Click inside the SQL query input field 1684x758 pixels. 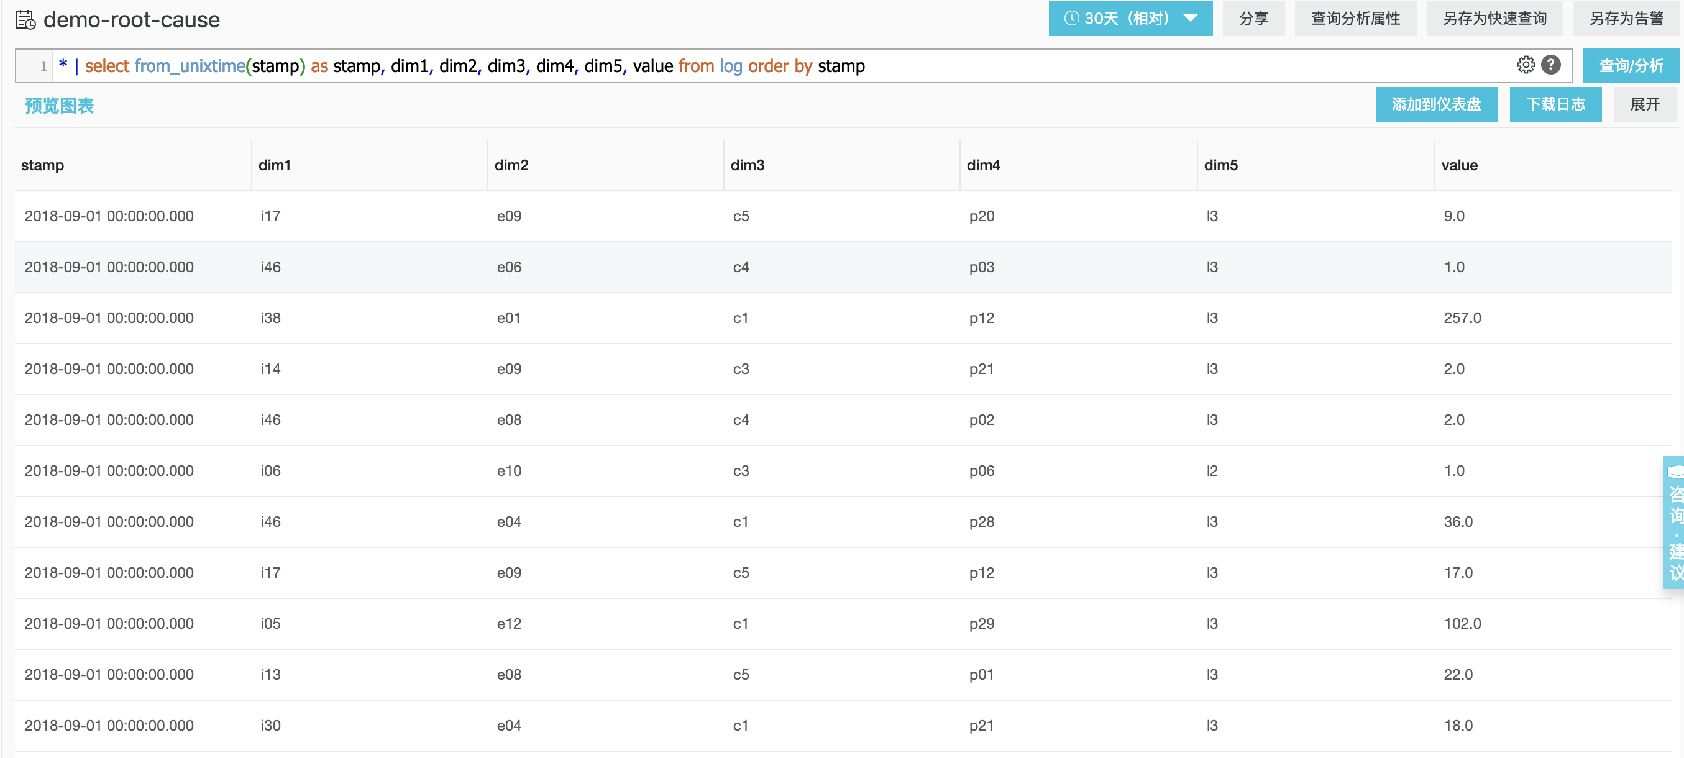point(1111,66)
